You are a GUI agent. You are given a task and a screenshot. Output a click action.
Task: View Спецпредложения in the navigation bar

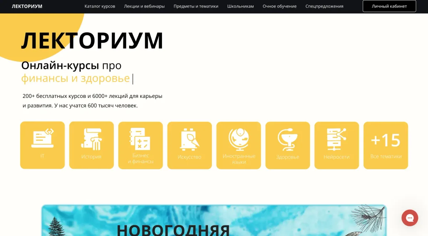[324, 6]
